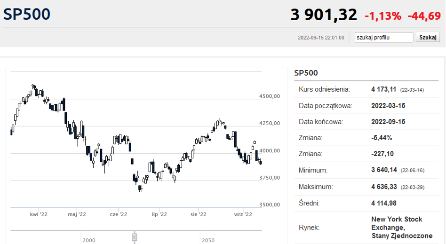The height and width of the screenshot is (244, 446).
Task: Click the 'Data końcowa:' label
Action: pyautogui.click(x=321, y=122)
